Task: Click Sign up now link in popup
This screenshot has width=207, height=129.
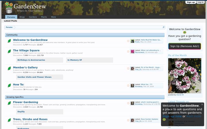Action: [172, 116]
